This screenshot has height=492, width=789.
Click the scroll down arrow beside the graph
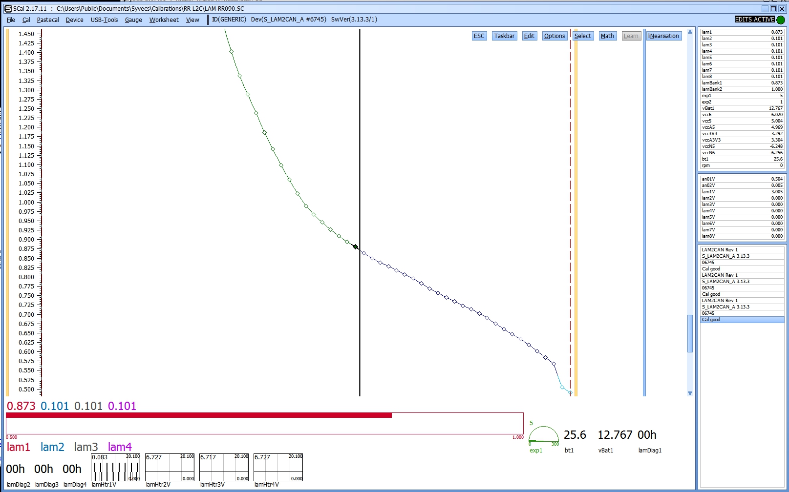coord(690,393)
